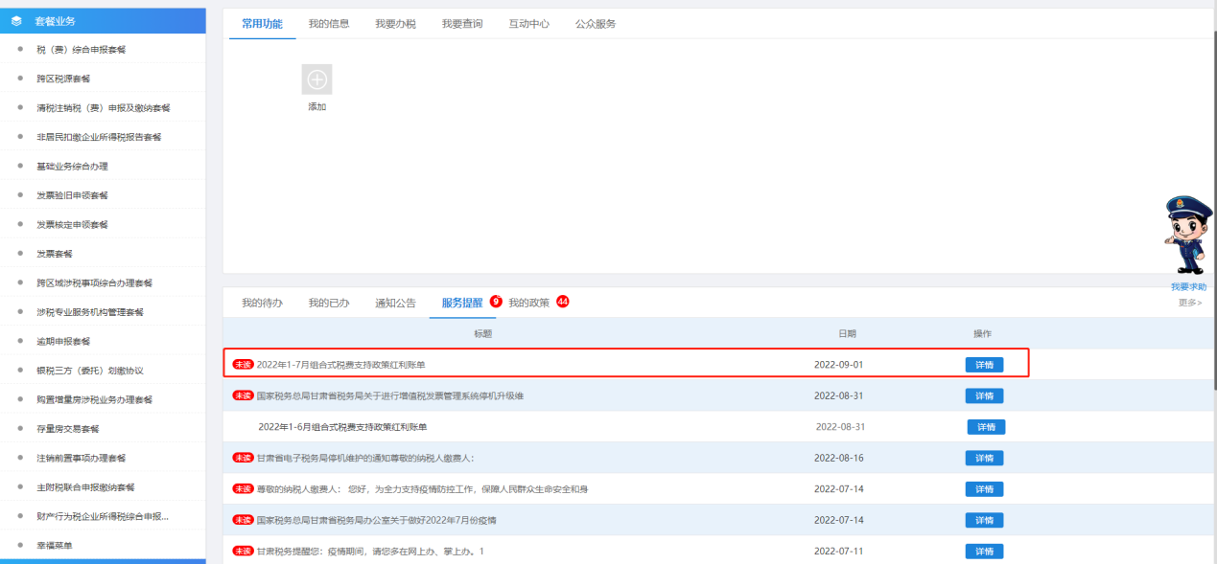1217x564 pixels.
Task: Click the 套餐业务 stack icon in sidebar header
Action: (x=16, y=20)
